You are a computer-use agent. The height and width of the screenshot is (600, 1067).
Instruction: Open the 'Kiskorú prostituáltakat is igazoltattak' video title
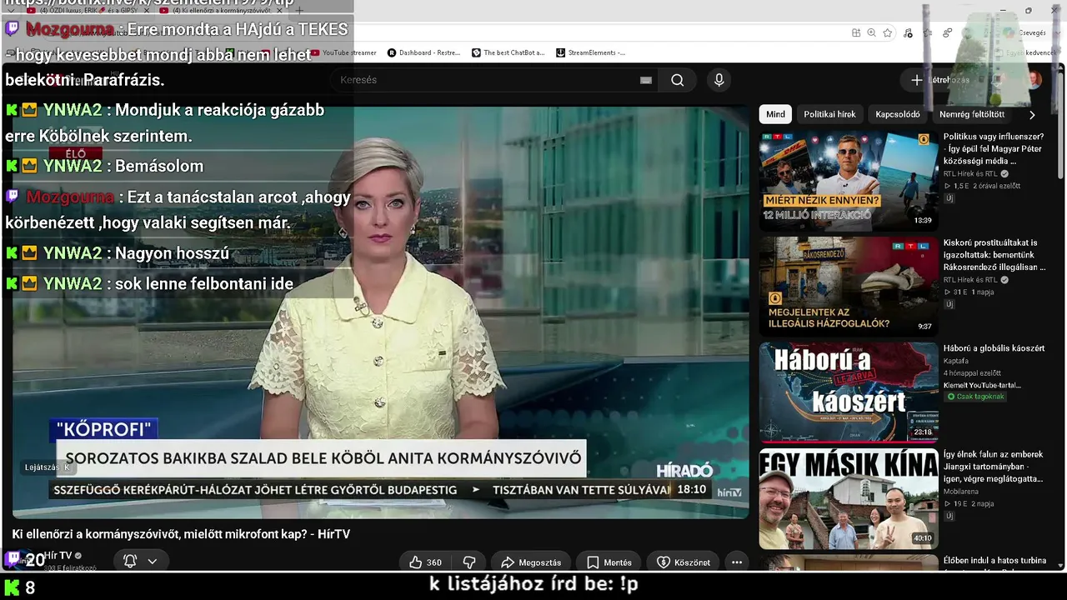pyautogui.click(x=994, y=254)
